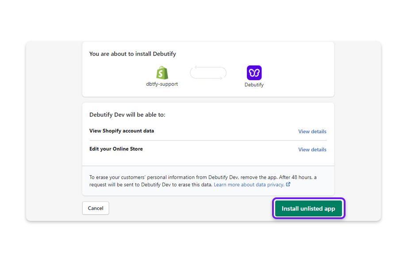Cancel the Debutify installation
This screenshot has height=262, width=407.
coord(95,208)
